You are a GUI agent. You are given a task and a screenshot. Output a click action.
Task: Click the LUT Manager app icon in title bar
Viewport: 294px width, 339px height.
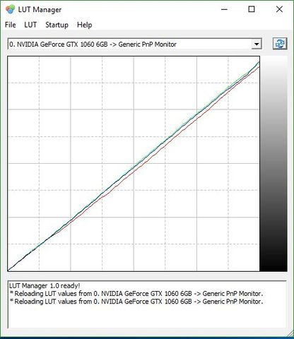(10, 9)
